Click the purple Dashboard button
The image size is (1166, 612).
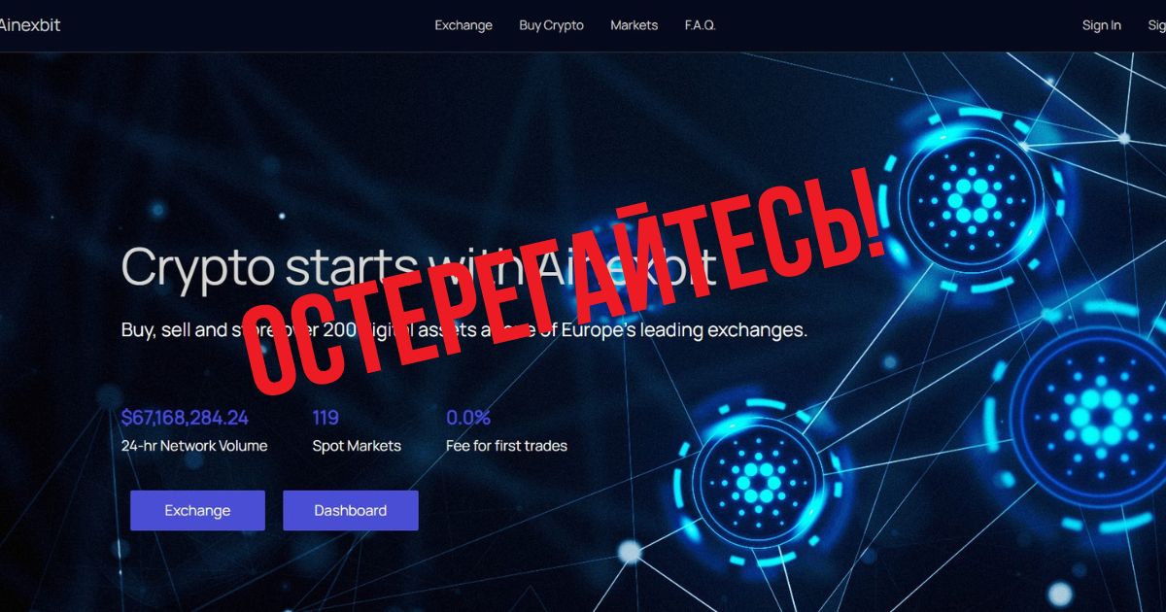pos(351,510)
